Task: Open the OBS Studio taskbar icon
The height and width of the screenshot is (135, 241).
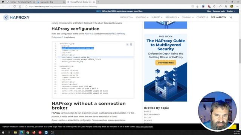Action: tap(52, 132)
